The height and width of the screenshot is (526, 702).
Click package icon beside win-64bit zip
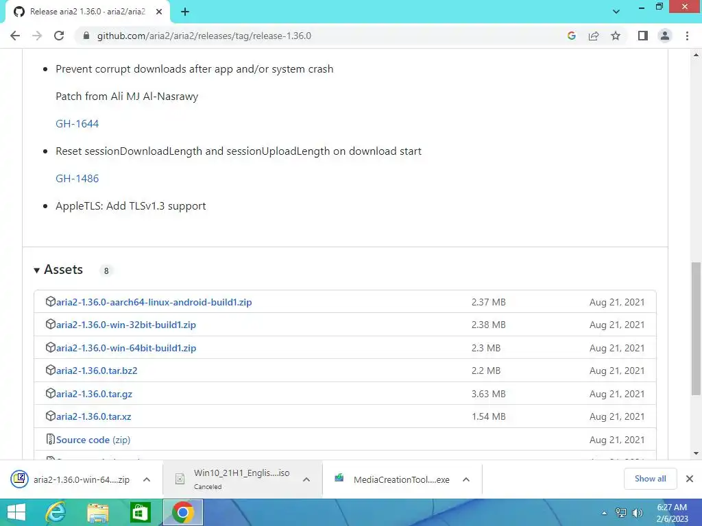tap(51, 347)
